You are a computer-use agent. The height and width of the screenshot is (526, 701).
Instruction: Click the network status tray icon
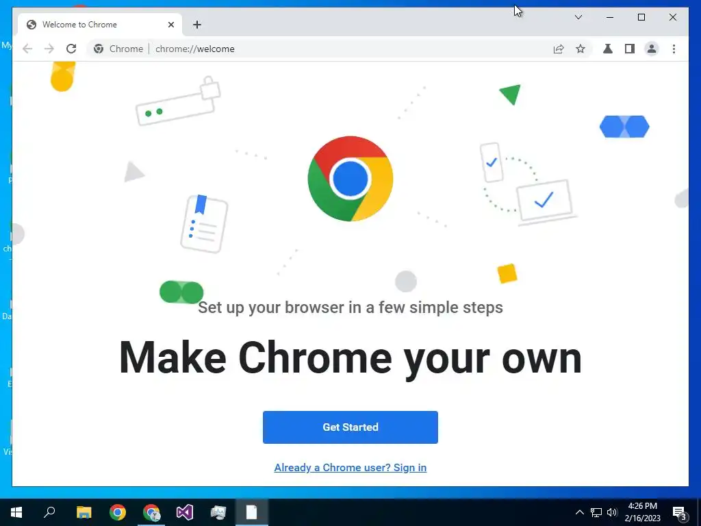click(x=596, y=512)
